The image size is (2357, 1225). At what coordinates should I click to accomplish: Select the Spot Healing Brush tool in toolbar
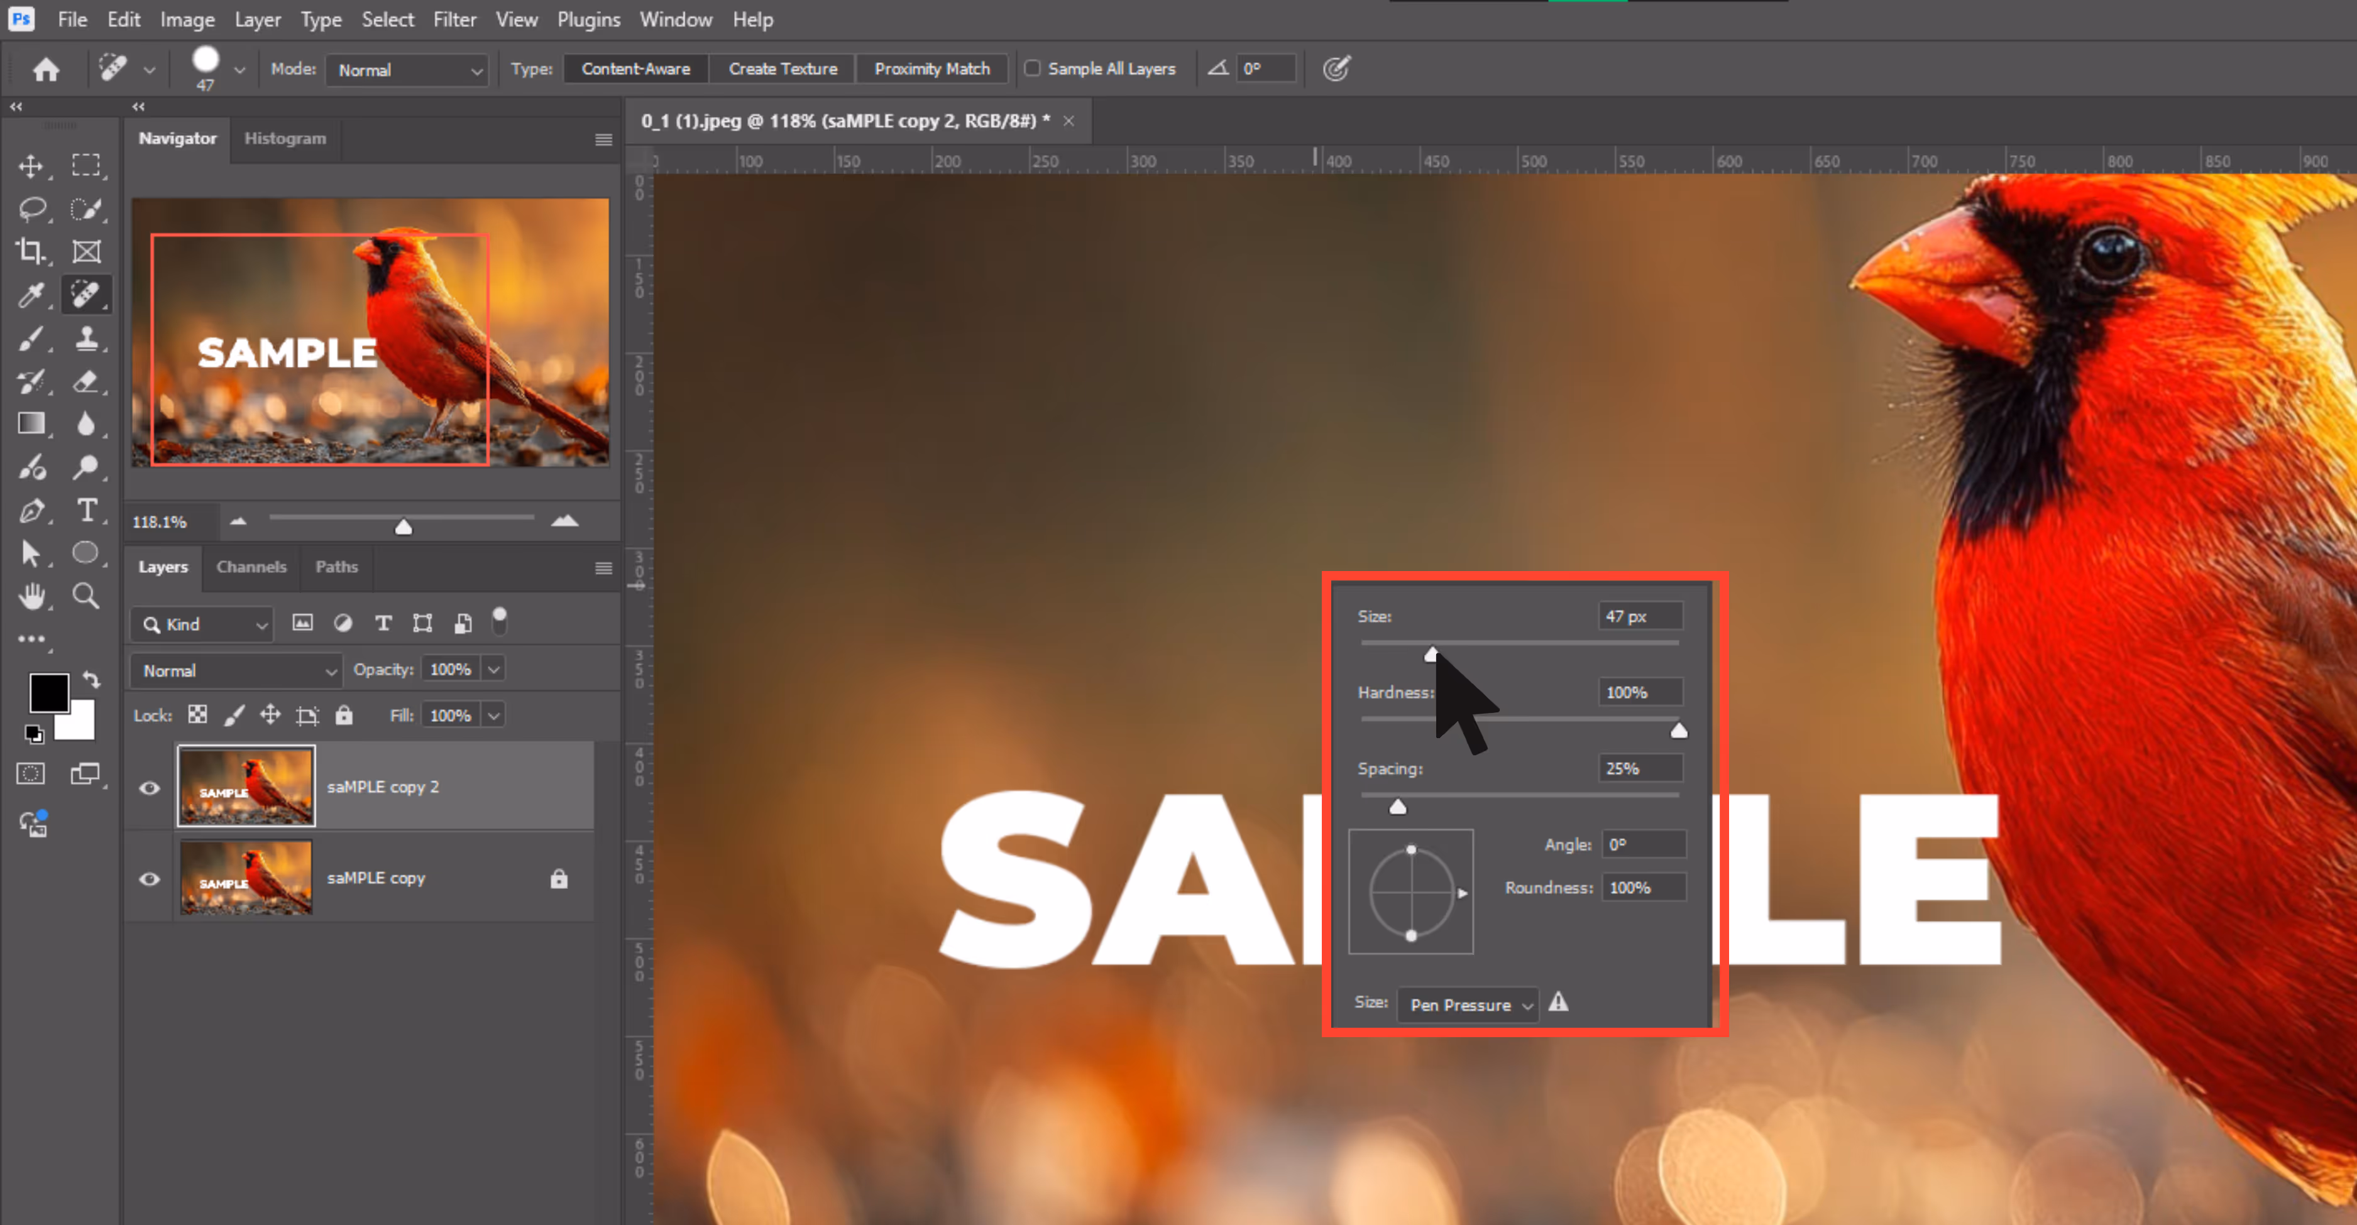[86, 295]
